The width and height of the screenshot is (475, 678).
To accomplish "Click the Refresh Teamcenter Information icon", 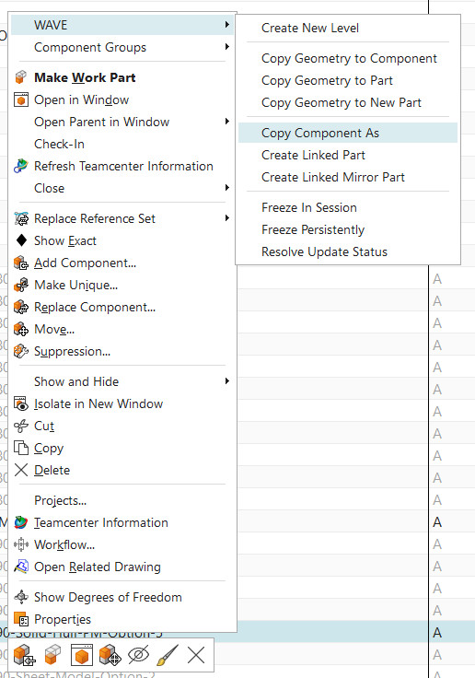I will click(x=21, y=166).
